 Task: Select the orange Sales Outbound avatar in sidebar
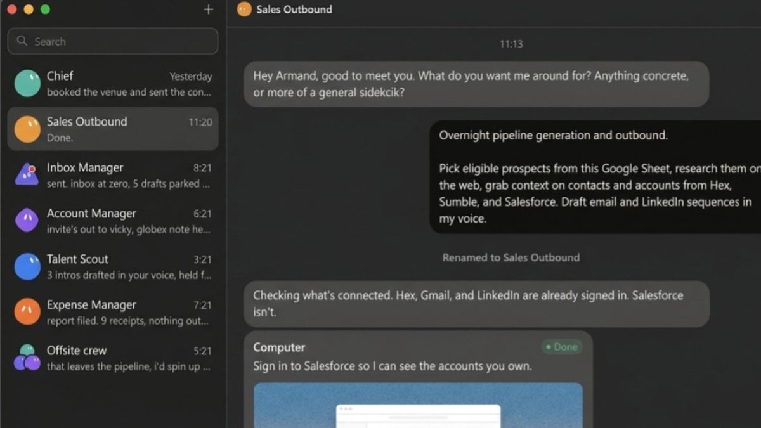point(27,129)
